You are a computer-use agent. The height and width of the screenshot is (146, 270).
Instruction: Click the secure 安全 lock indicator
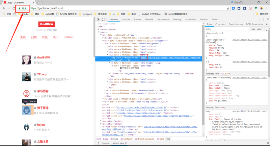point(23,8)
